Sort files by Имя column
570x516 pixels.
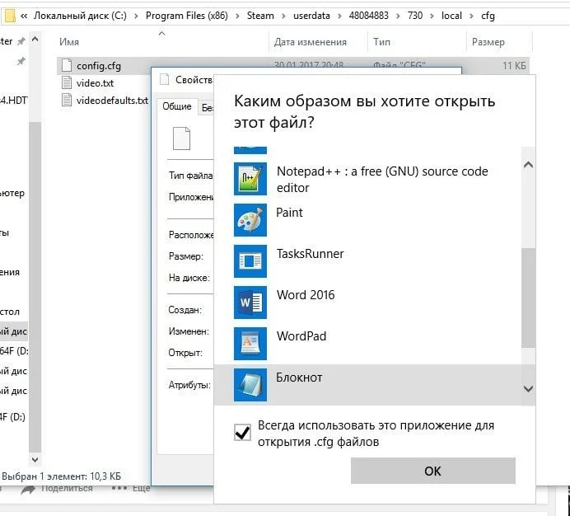(69, 42)
